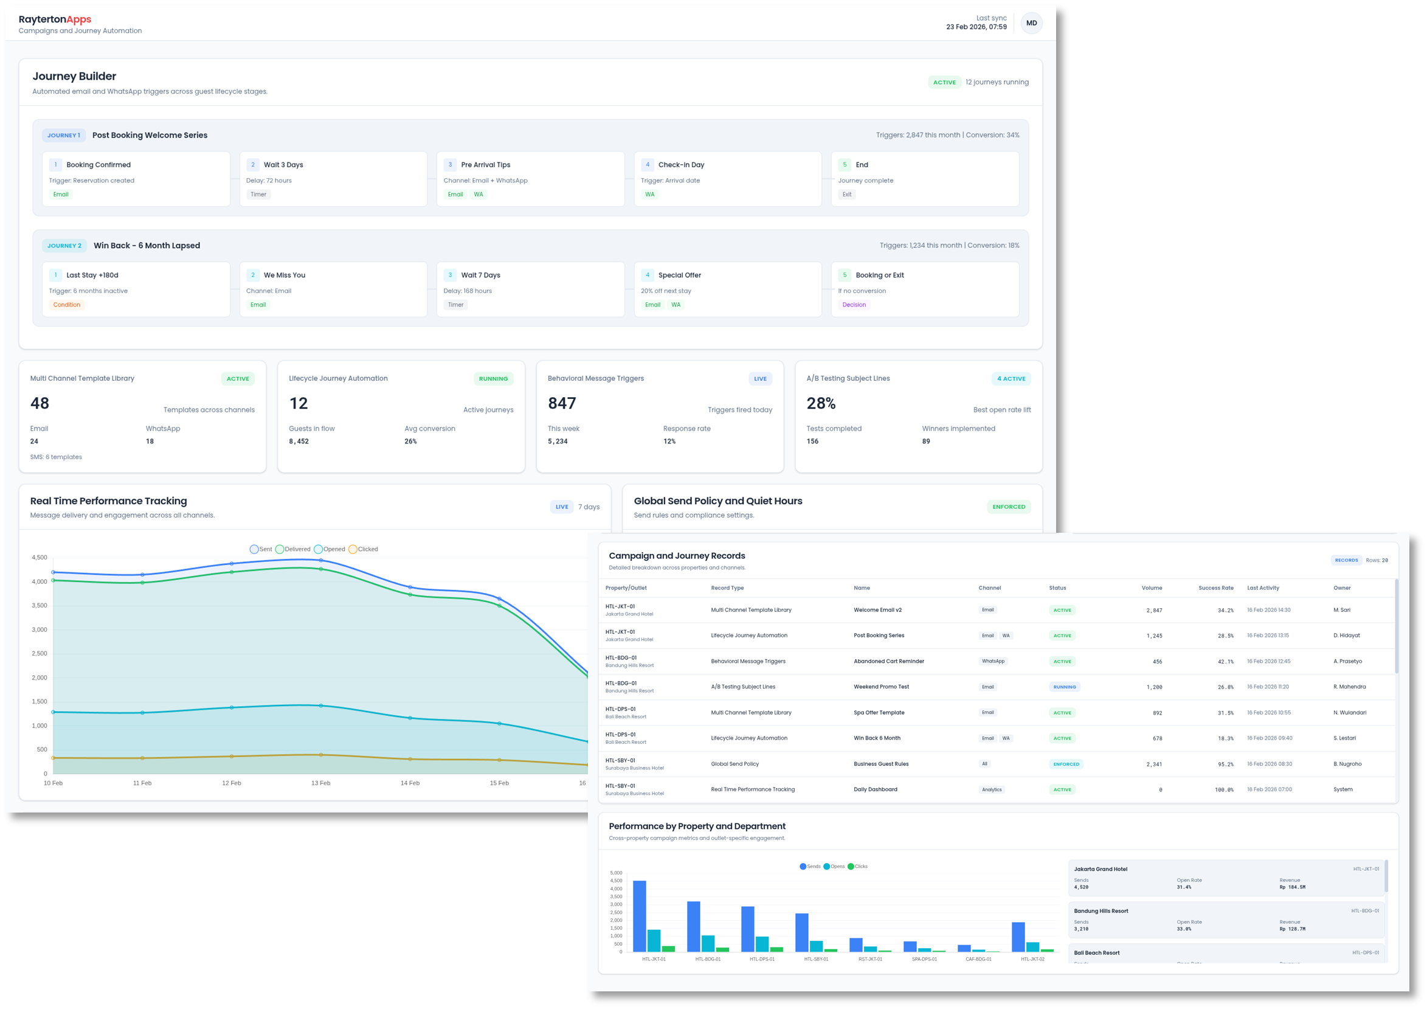Viewport: 1427px width, 1009px height.
Task: Open the Abandoned Cart Reminder record
Action: [888, 661]
